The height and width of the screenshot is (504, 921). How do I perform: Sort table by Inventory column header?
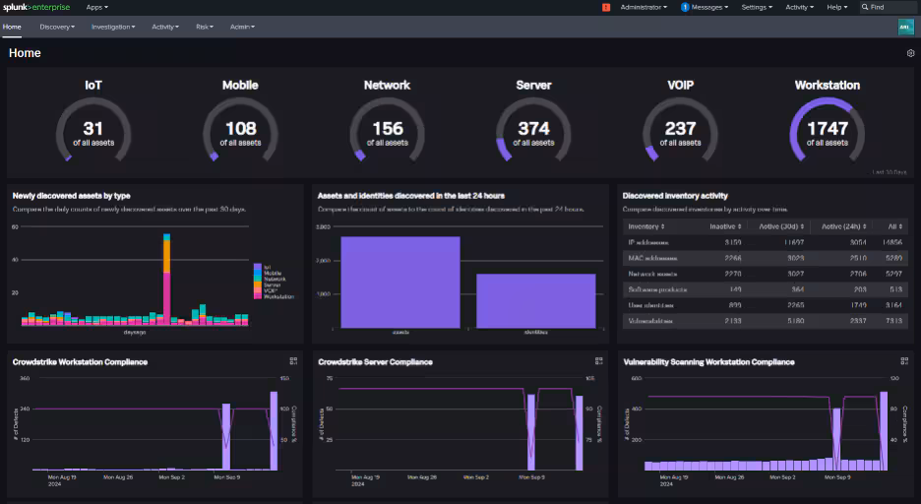click(x=645, y=226)
